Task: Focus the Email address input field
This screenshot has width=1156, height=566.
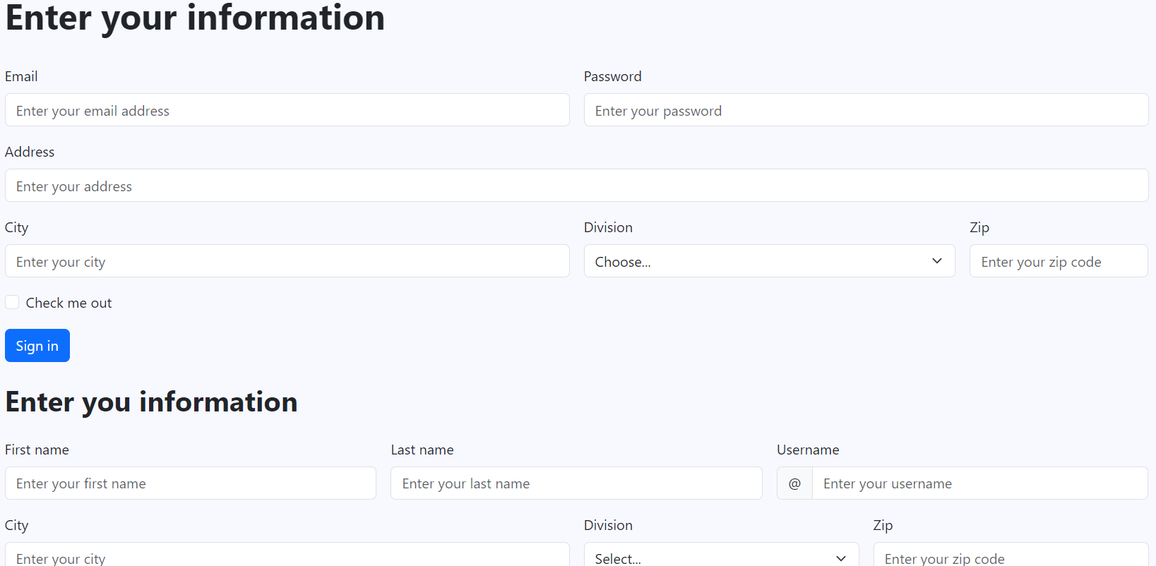Action: pyautogui.click(x=287, y=110)
